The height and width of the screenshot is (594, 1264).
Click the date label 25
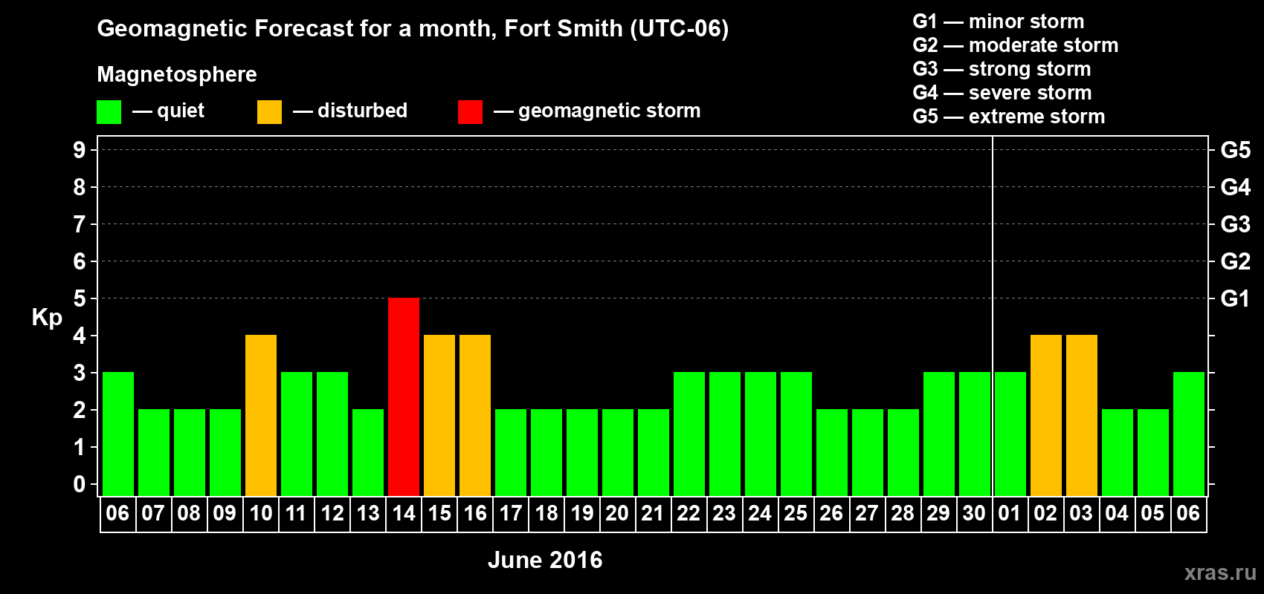(x=796, y=513)
